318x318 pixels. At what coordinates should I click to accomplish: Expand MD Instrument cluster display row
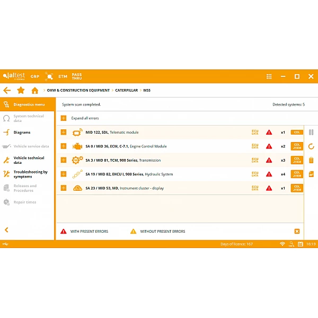64,188
